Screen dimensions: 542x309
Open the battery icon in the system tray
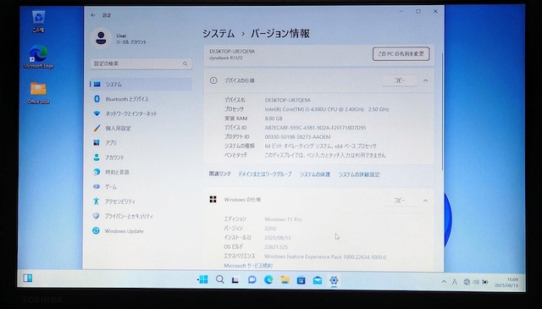(485, 282)
